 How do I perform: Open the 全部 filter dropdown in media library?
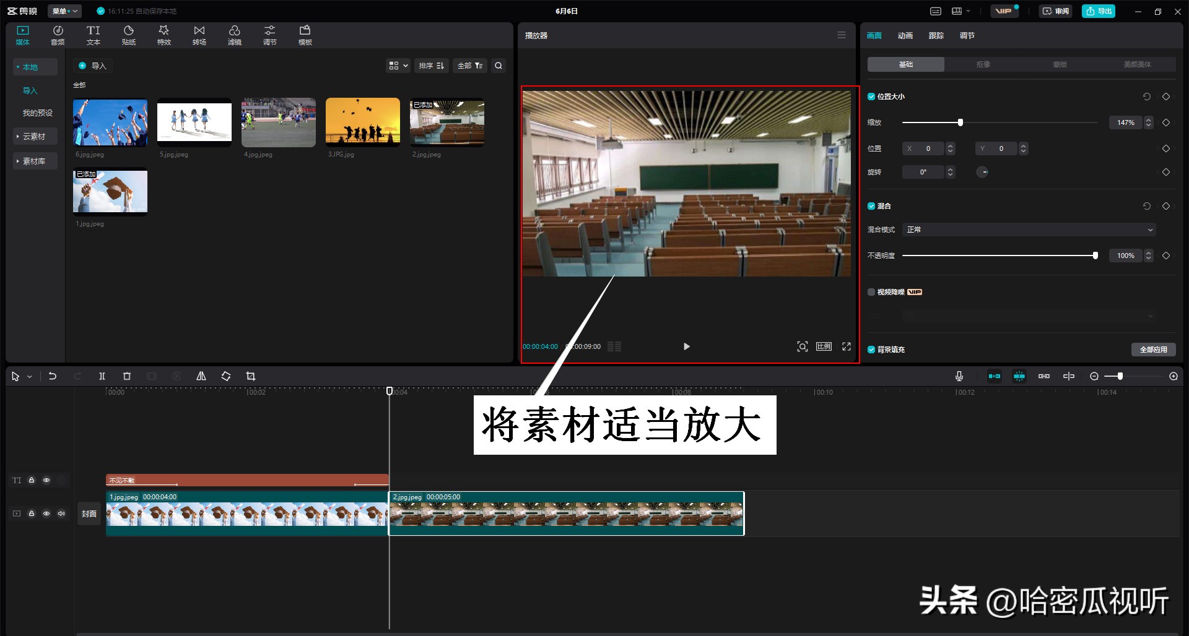click(469, 66)
